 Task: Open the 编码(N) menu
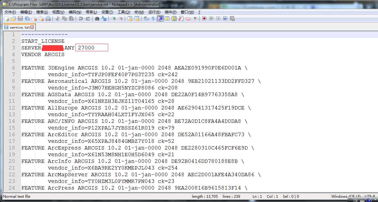click(75, 12)
